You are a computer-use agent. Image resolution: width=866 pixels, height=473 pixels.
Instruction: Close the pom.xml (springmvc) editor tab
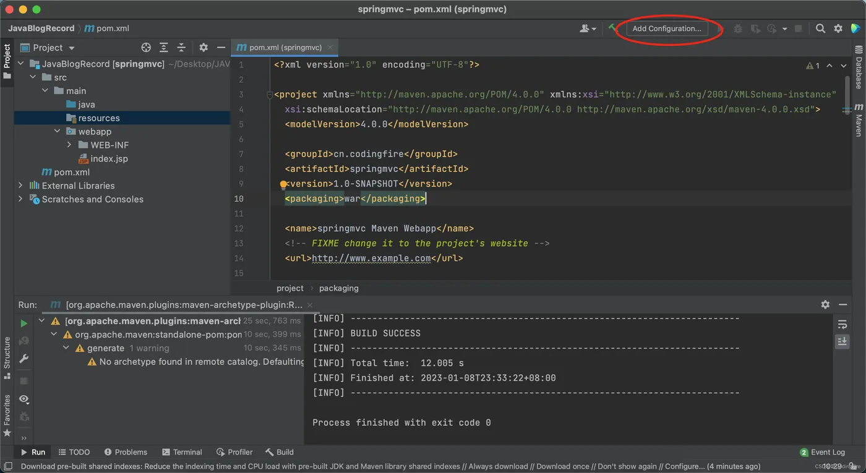(330, 47)
